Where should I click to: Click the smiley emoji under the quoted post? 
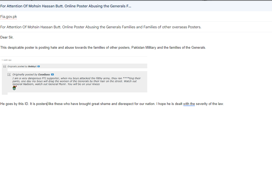tap(14, 88)
